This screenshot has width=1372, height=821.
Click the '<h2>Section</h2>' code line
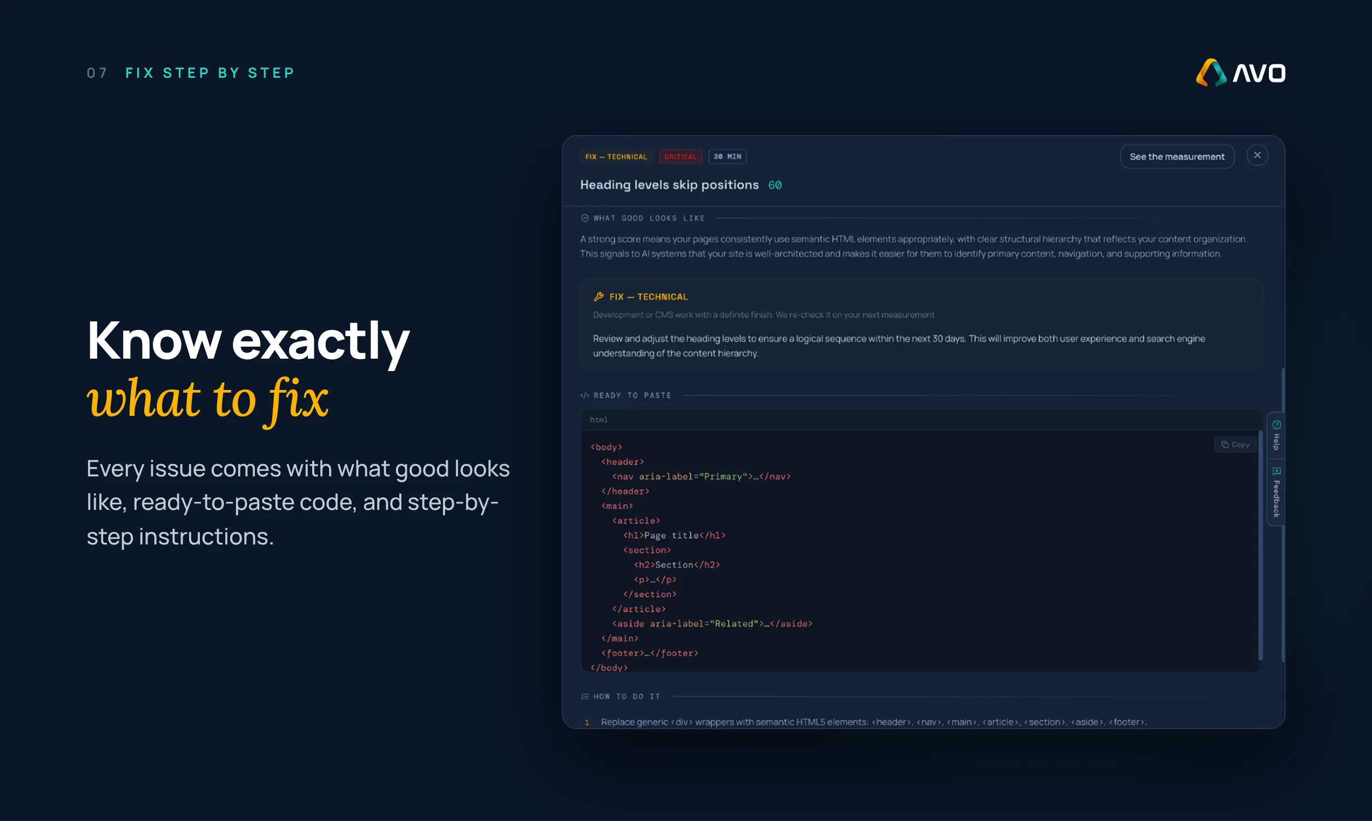click(677, 564)
